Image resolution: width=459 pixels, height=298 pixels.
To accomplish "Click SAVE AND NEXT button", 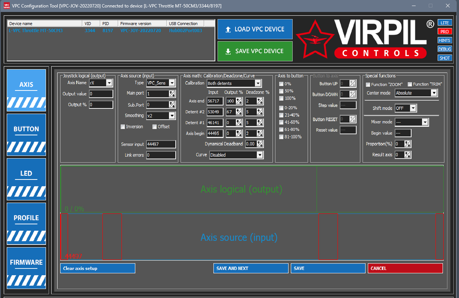I will (251, 269).
